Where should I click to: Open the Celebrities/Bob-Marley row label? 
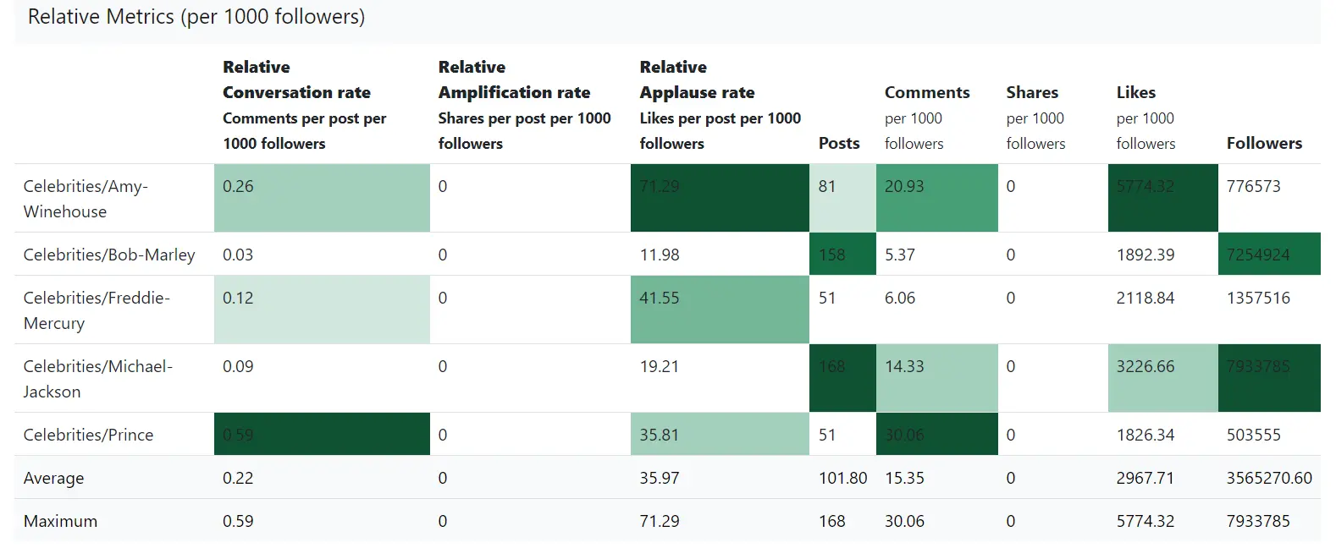click(x=109, y=255)
